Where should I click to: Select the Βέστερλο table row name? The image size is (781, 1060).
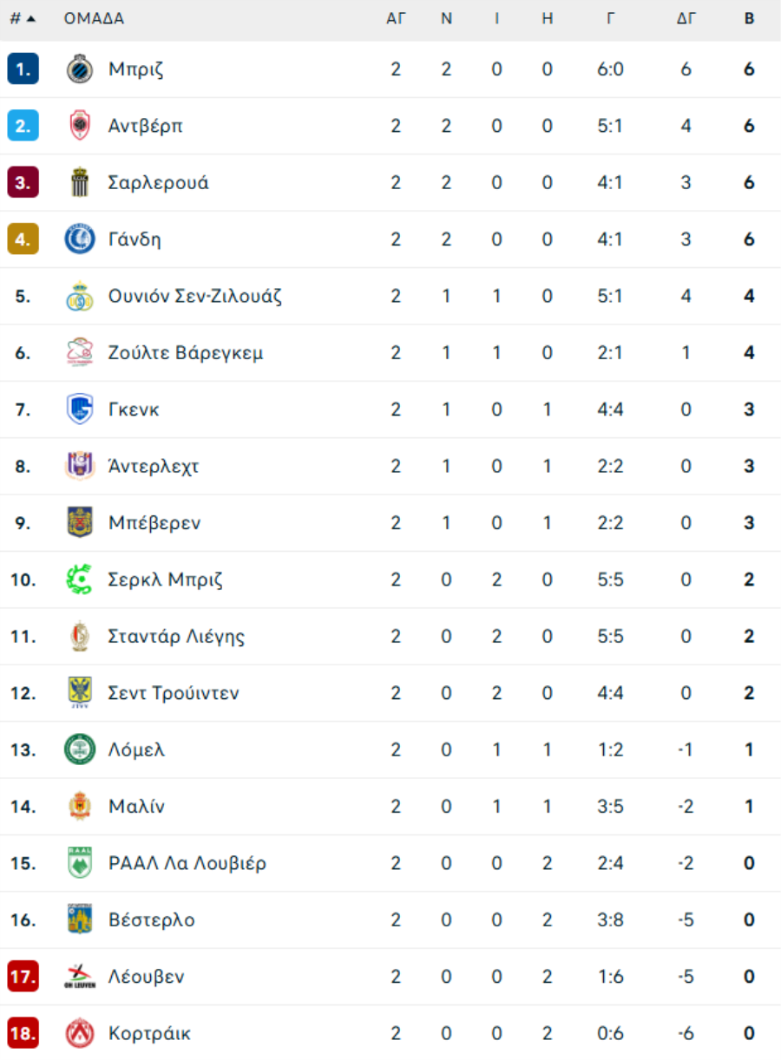[x=152, y=920]
